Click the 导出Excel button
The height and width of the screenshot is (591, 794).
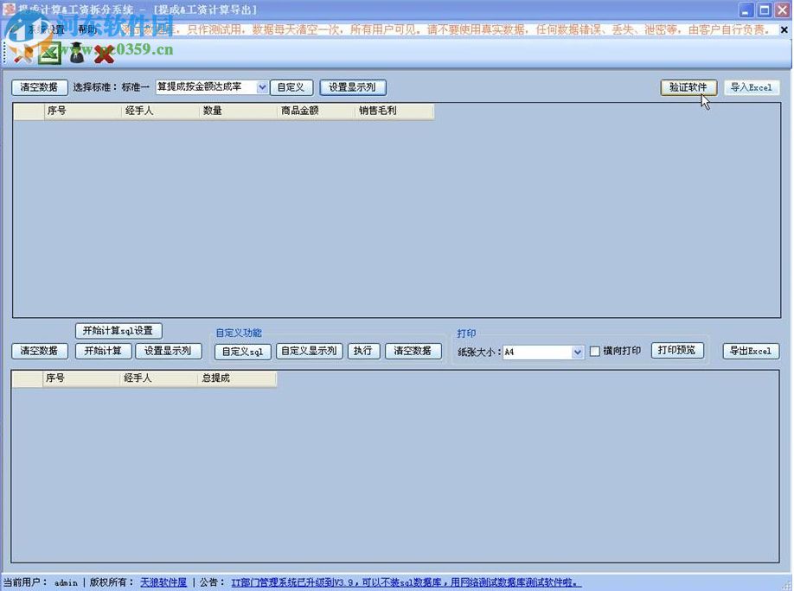751,351
